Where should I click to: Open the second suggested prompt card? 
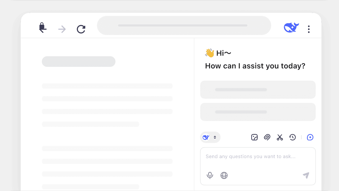[x=258, y=112]
